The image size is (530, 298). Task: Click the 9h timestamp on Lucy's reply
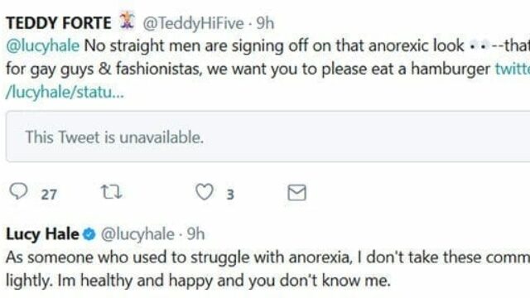[195, 233]
